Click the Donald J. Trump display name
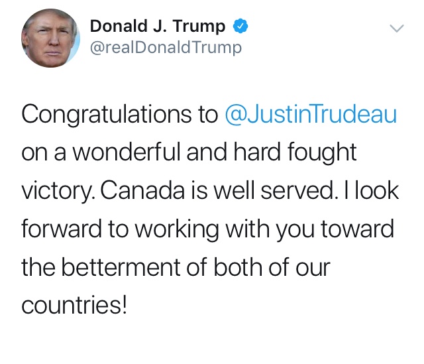 (157, 27)
